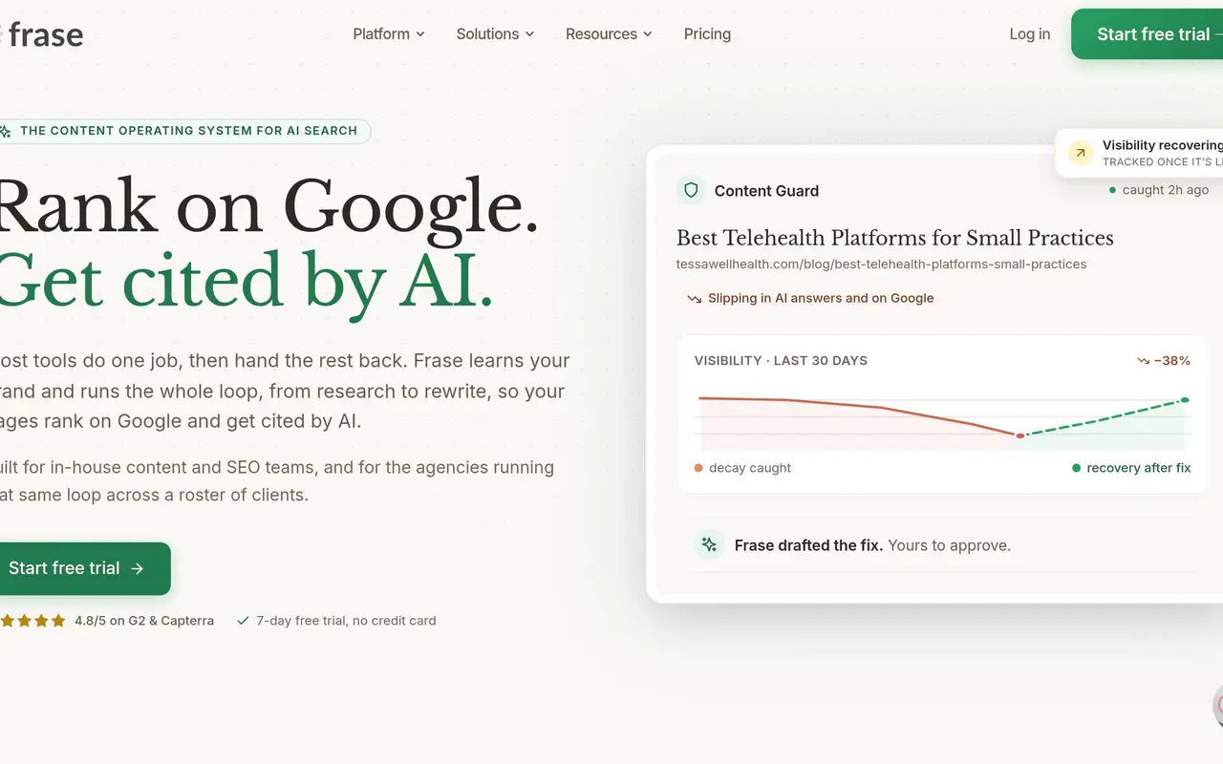
Task: Click the header Start free trial button
Action: [x=1147, y=34]
